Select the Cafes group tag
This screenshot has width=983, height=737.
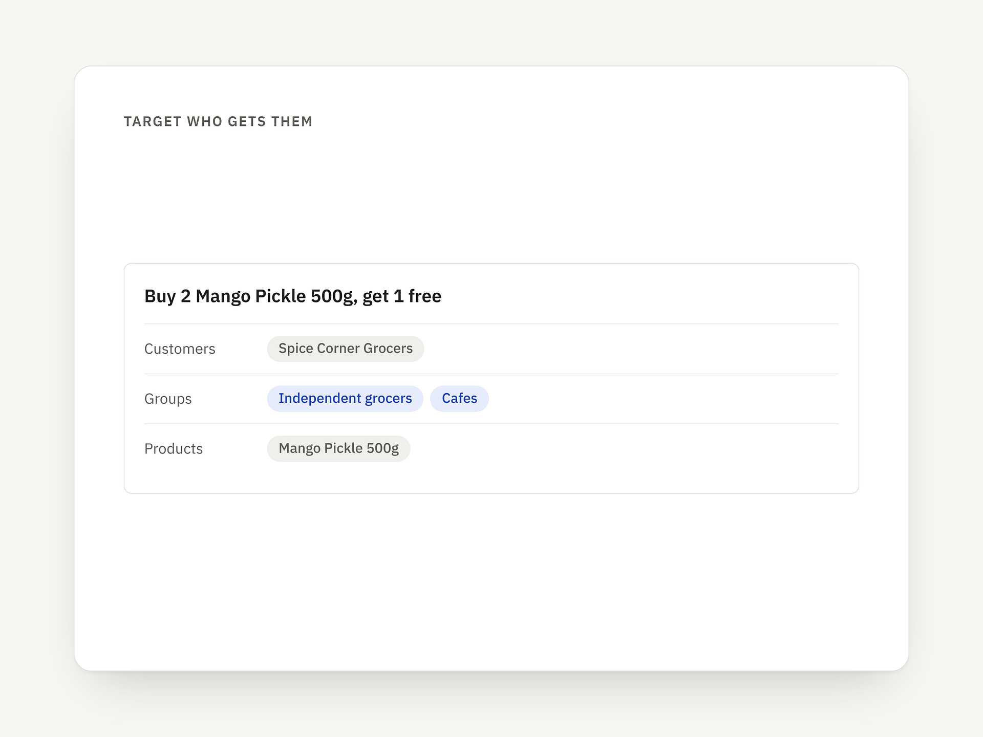[x=459, y=399]
